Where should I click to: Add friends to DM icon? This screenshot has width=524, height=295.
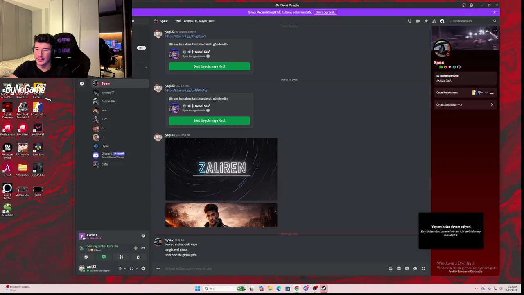434,21
